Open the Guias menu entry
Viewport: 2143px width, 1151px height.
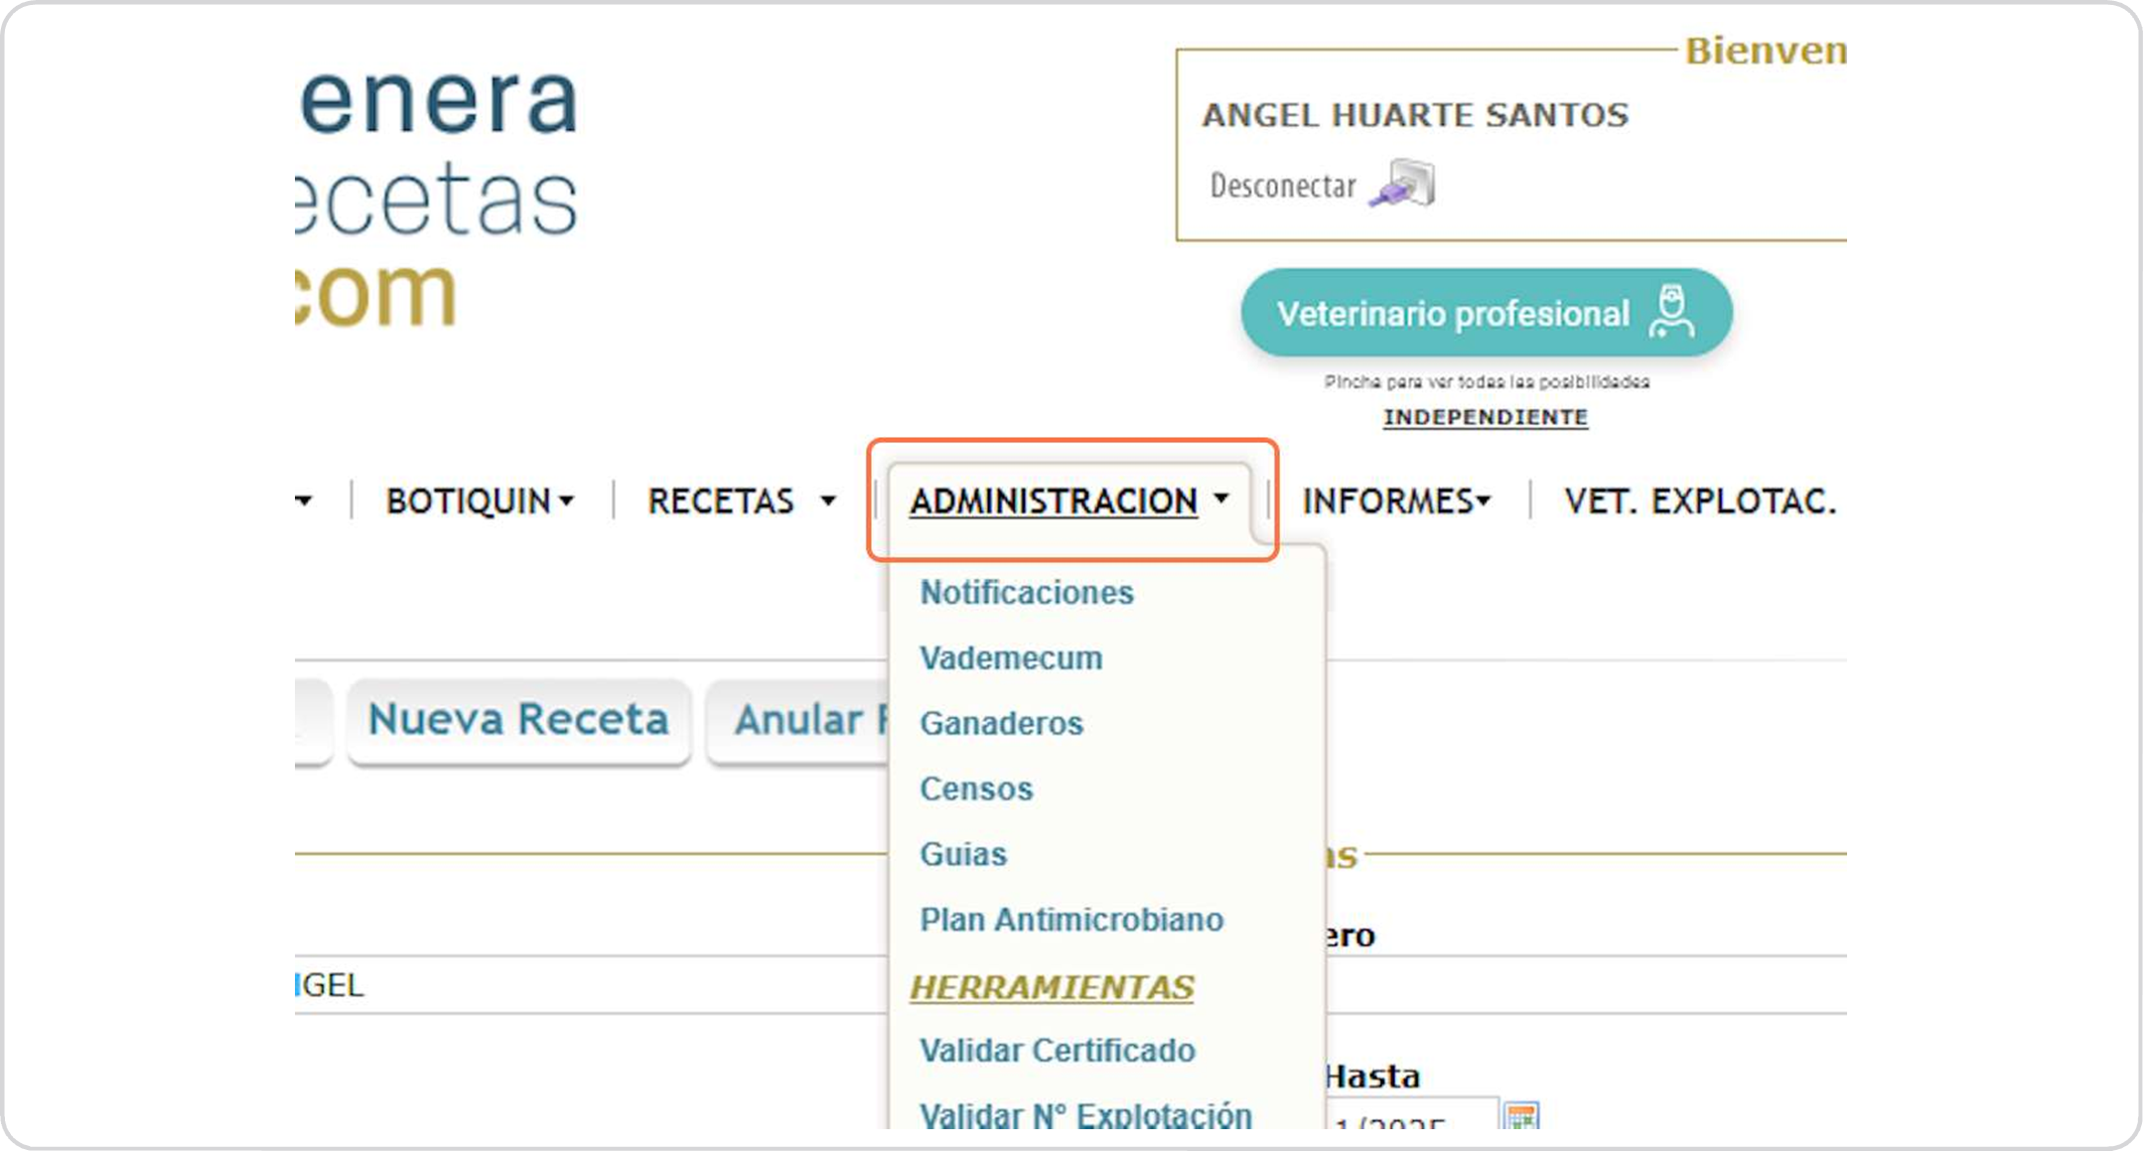click(x=962, y=855)
